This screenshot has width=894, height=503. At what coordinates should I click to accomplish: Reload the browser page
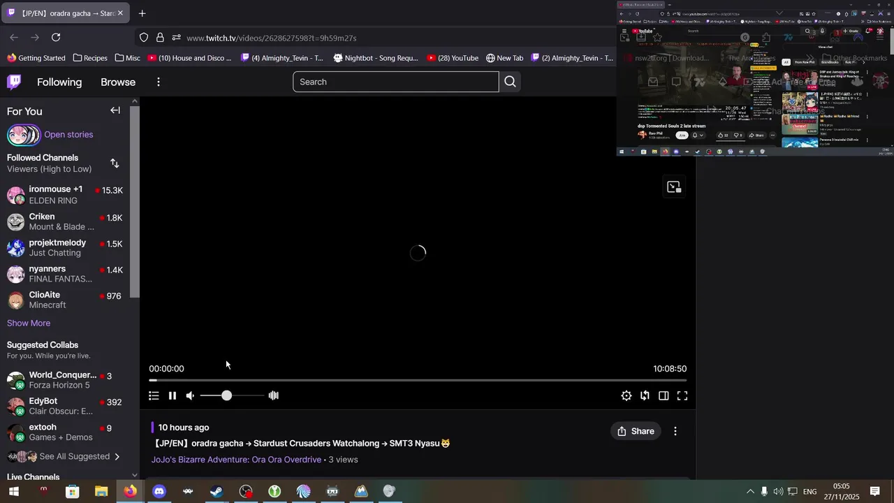(x=56, y=38)
